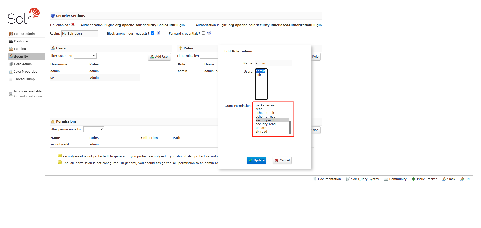Click the Users panel header icon

coord(53,48)
